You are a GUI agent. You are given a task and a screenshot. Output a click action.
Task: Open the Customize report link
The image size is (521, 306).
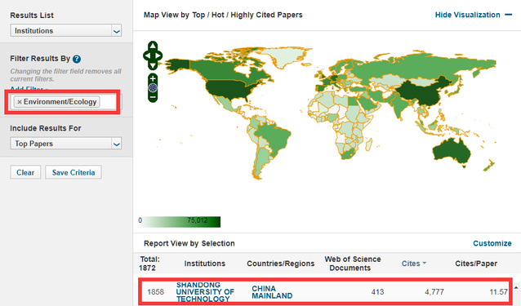(492, 243)
